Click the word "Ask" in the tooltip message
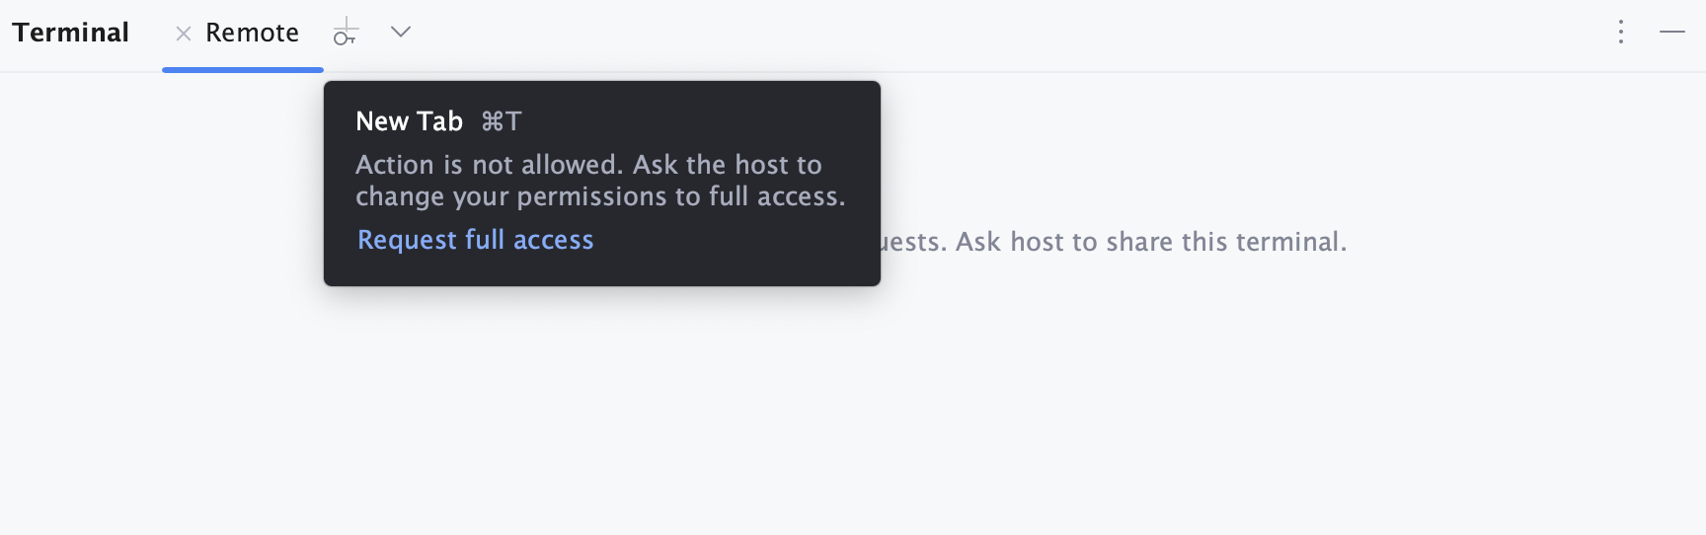The image size is (1706, 535). [656, 165]
